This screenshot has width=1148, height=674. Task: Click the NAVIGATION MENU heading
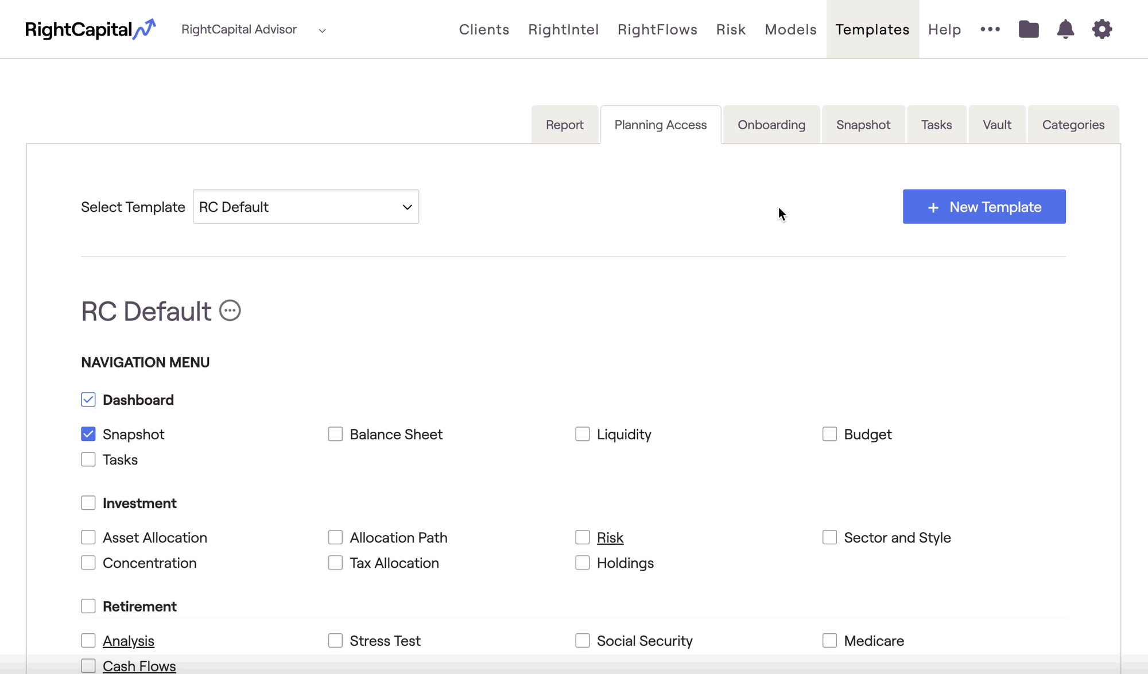point(145,362)
